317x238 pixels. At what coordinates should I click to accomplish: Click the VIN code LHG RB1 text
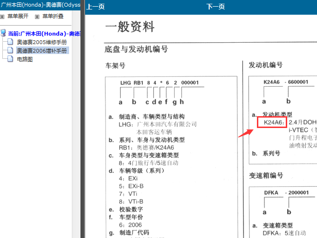tap(132, 82)
